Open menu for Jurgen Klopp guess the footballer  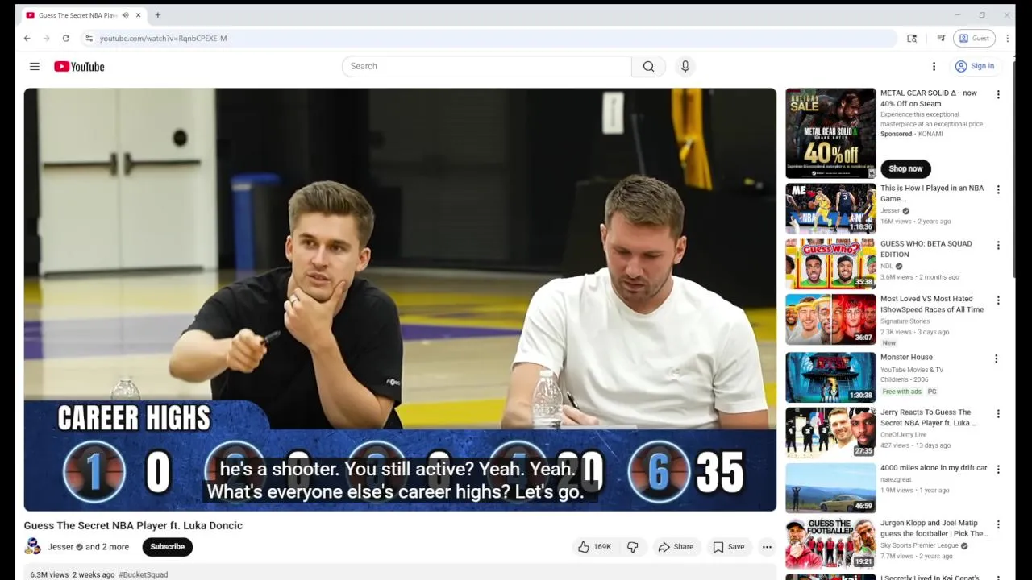(x=998, y=524)
